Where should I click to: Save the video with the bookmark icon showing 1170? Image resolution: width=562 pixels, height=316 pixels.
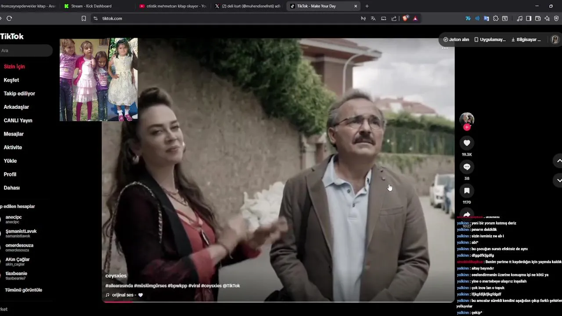(x=467, y=190)
